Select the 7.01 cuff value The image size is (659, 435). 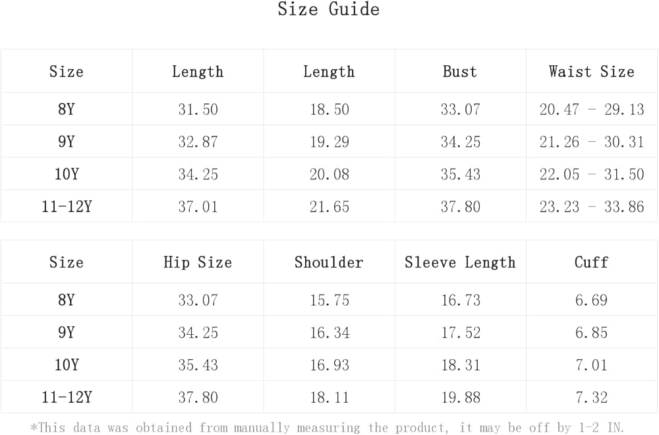pos(591,364)
